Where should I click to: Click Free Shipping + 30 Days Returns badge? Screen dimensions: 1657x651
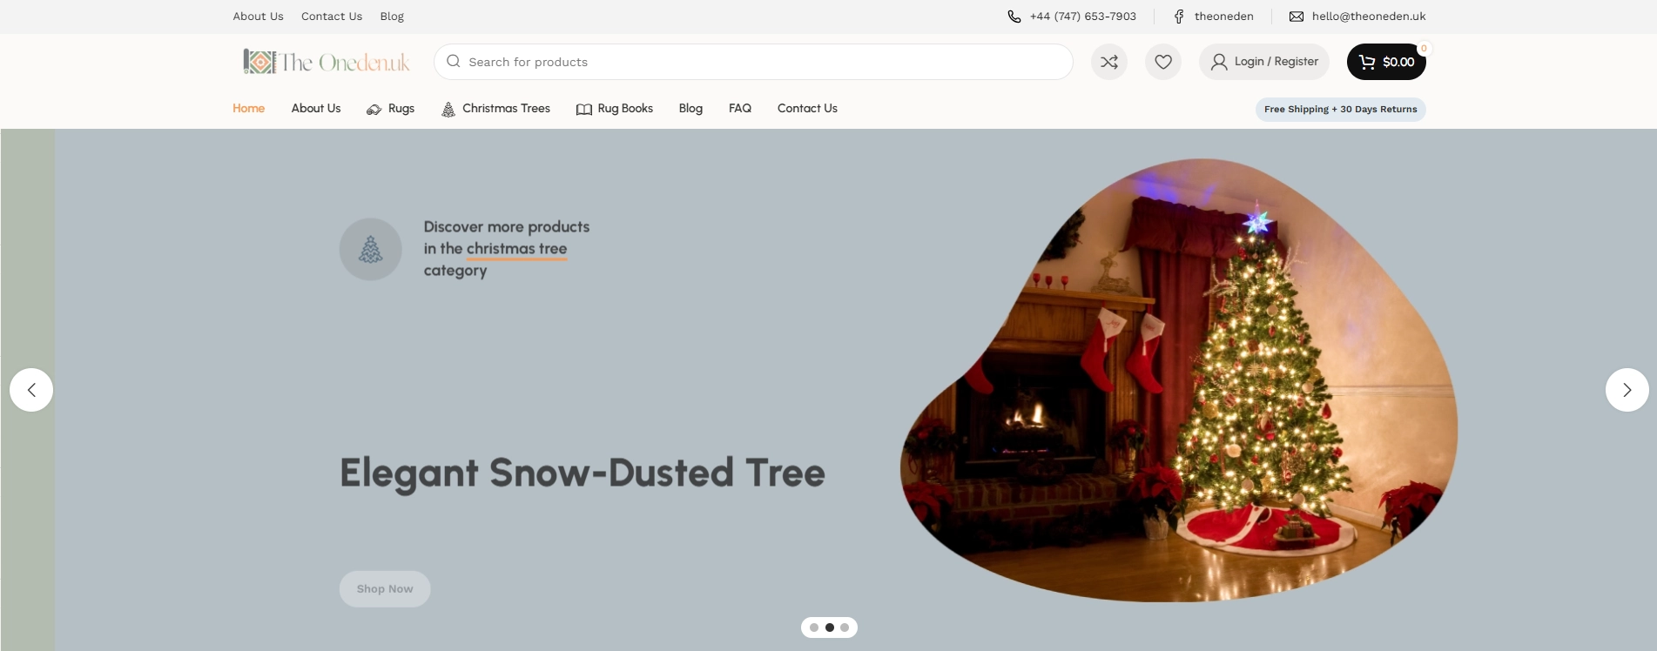[x=1341, y=109]
